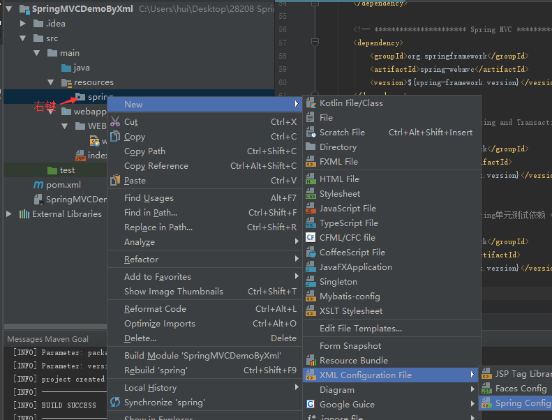This screenshot has width=552, height=420.
Task: Open the Messages Maven Goal tab
Action: coord(48,339)
